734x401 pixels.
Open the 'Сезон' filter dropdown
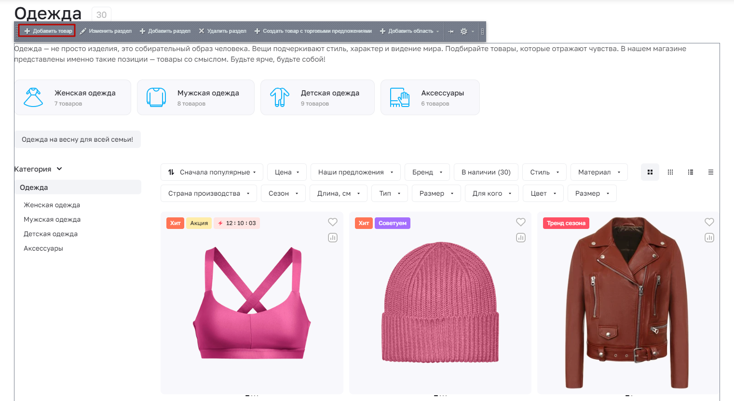(284, 193)
